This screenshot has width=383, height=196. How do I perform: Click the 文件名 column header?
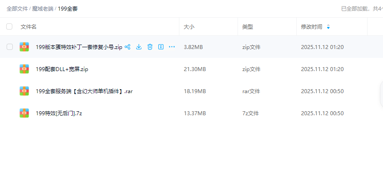29,27
